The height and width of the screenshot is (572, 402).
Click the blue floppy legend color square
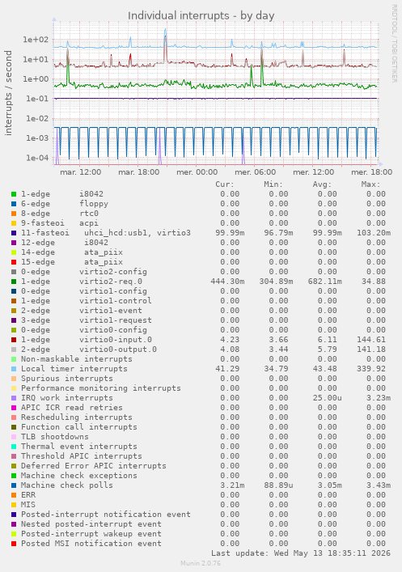click(14, 204)
